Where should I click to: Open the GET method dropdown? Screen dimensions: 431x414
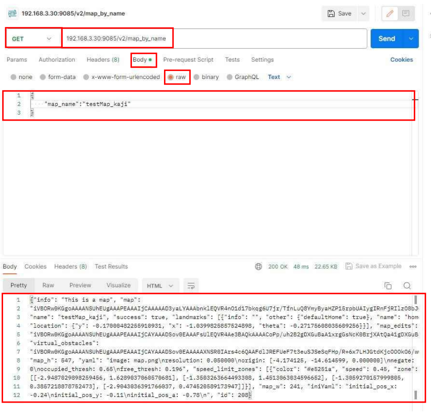[x=33, y=39]
